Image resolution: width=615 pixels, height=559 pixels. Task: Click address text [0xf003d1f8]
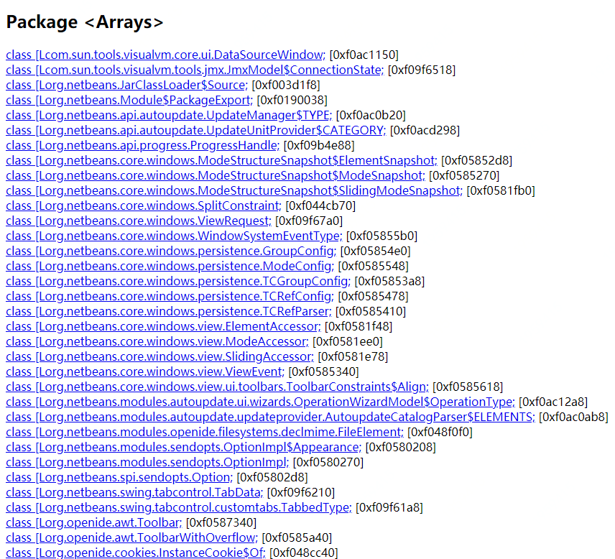pos(286,85)
